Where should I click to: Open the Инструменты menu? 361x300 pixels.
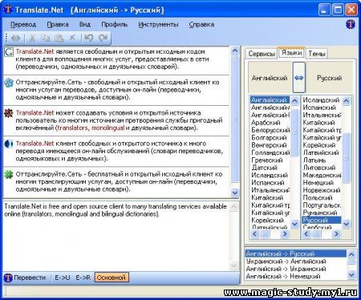pyautogui.click(x=158, y=25)
